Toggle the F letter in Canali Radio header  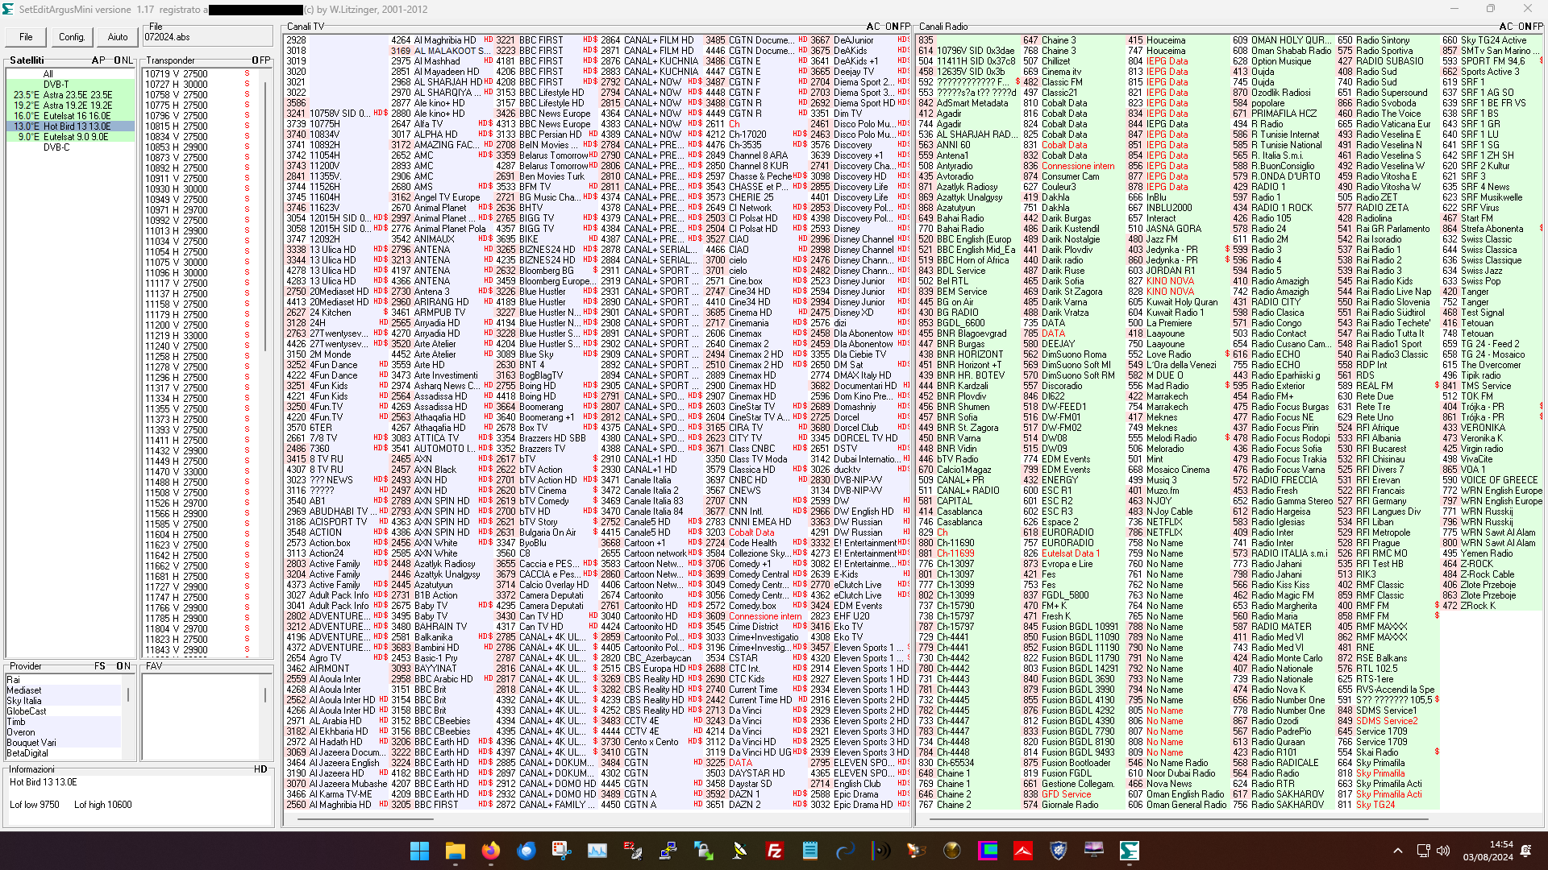click(1533, 27)
